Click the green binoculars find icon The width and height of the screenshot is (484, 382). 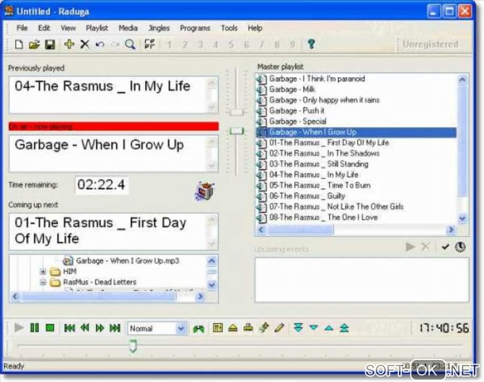(x=198, y=328)
